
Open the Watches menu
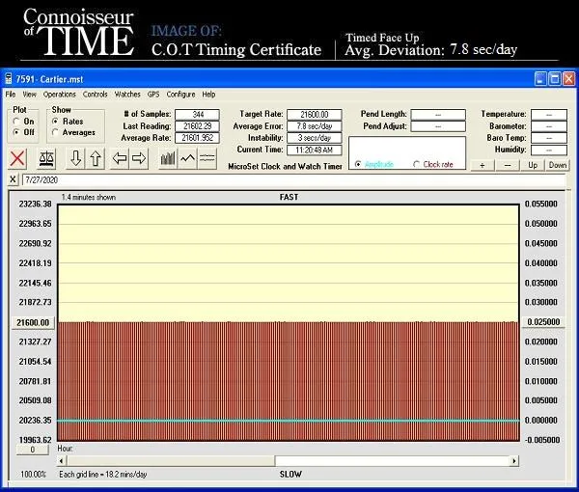[x=127, y=95]
